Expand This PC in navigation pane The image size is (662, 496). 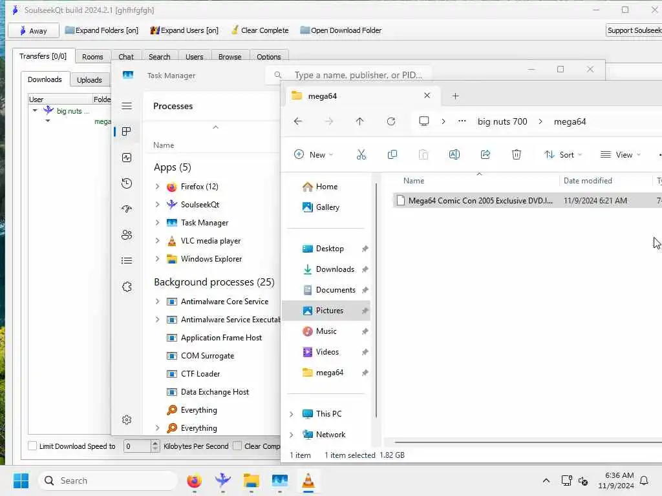(x=292, y=414)
